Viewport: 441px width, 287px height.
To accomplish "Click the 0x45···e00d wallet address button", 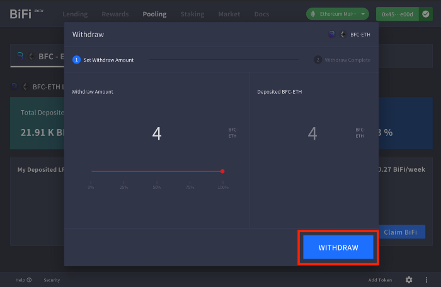I will click(x=398, y=14).
